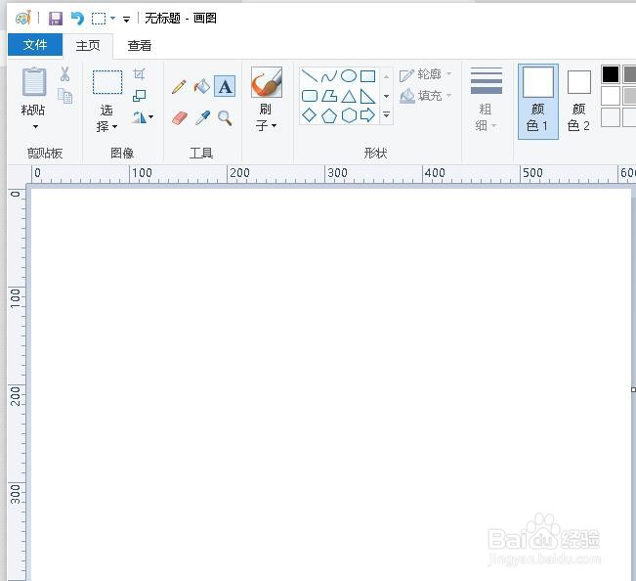The width and height of the screenshot is (636, 581).
Task: Switch to the 主页 tab
Action: (x=88, y=45)
